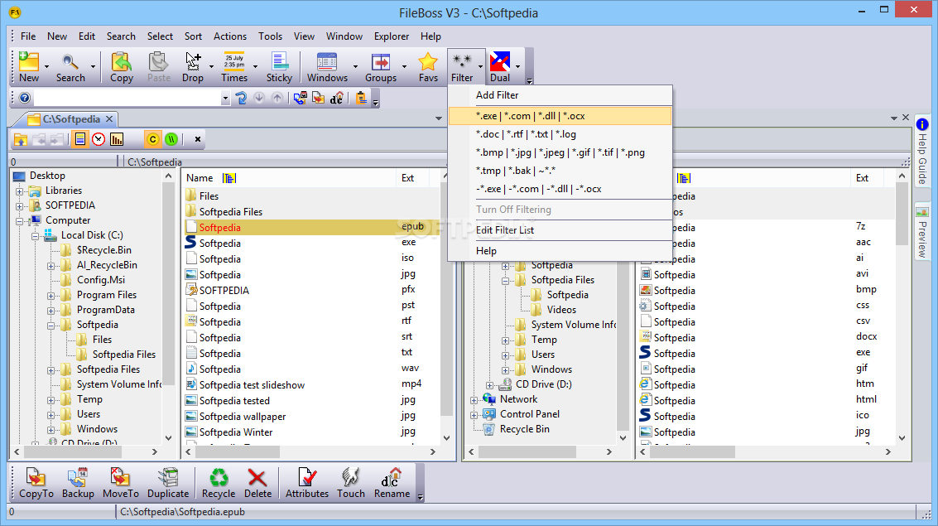Toggle the Dual pane icon
The width and height of the screenshot is (938, 526).
point(500,66)
